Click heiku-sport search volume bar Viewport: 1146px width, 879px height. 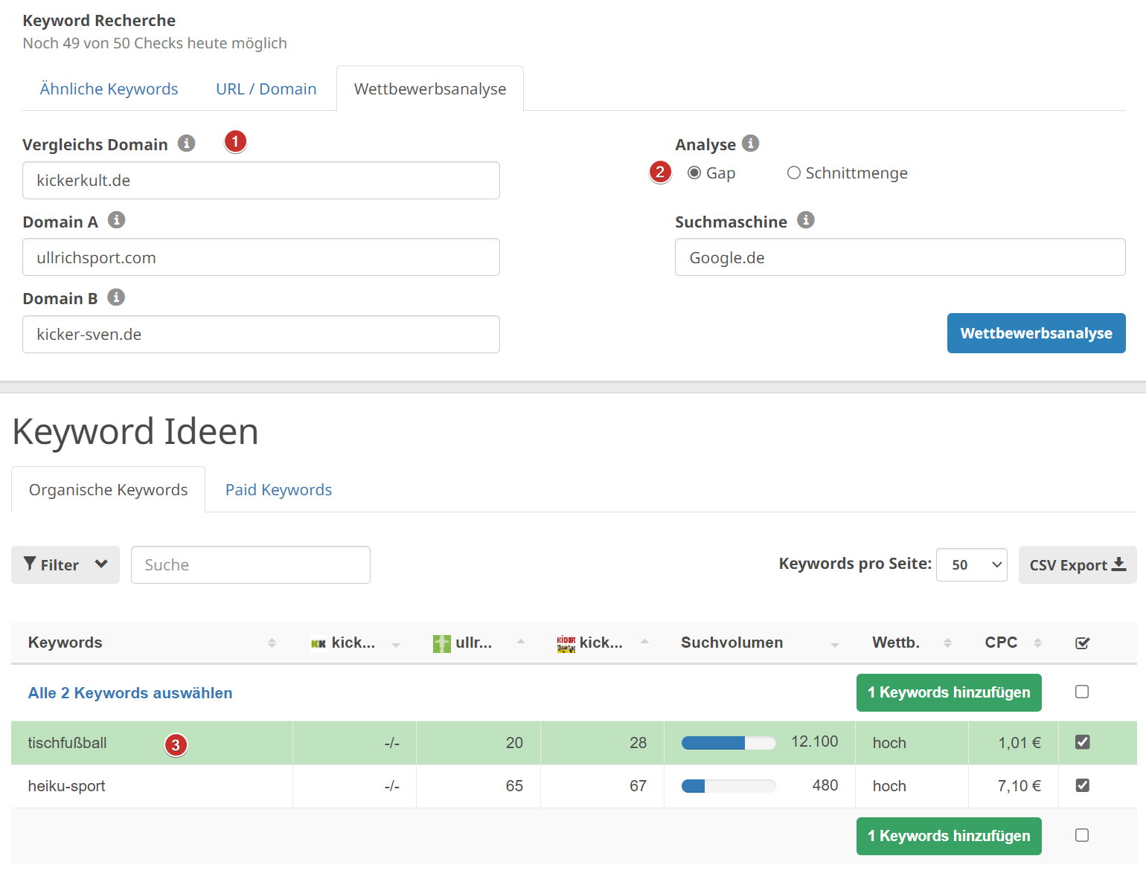(x=729, y=786)
